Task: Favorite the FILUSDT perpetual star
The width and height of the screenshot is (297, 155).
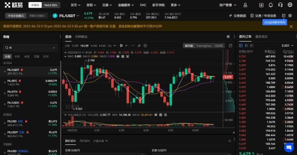Action: 5,134
